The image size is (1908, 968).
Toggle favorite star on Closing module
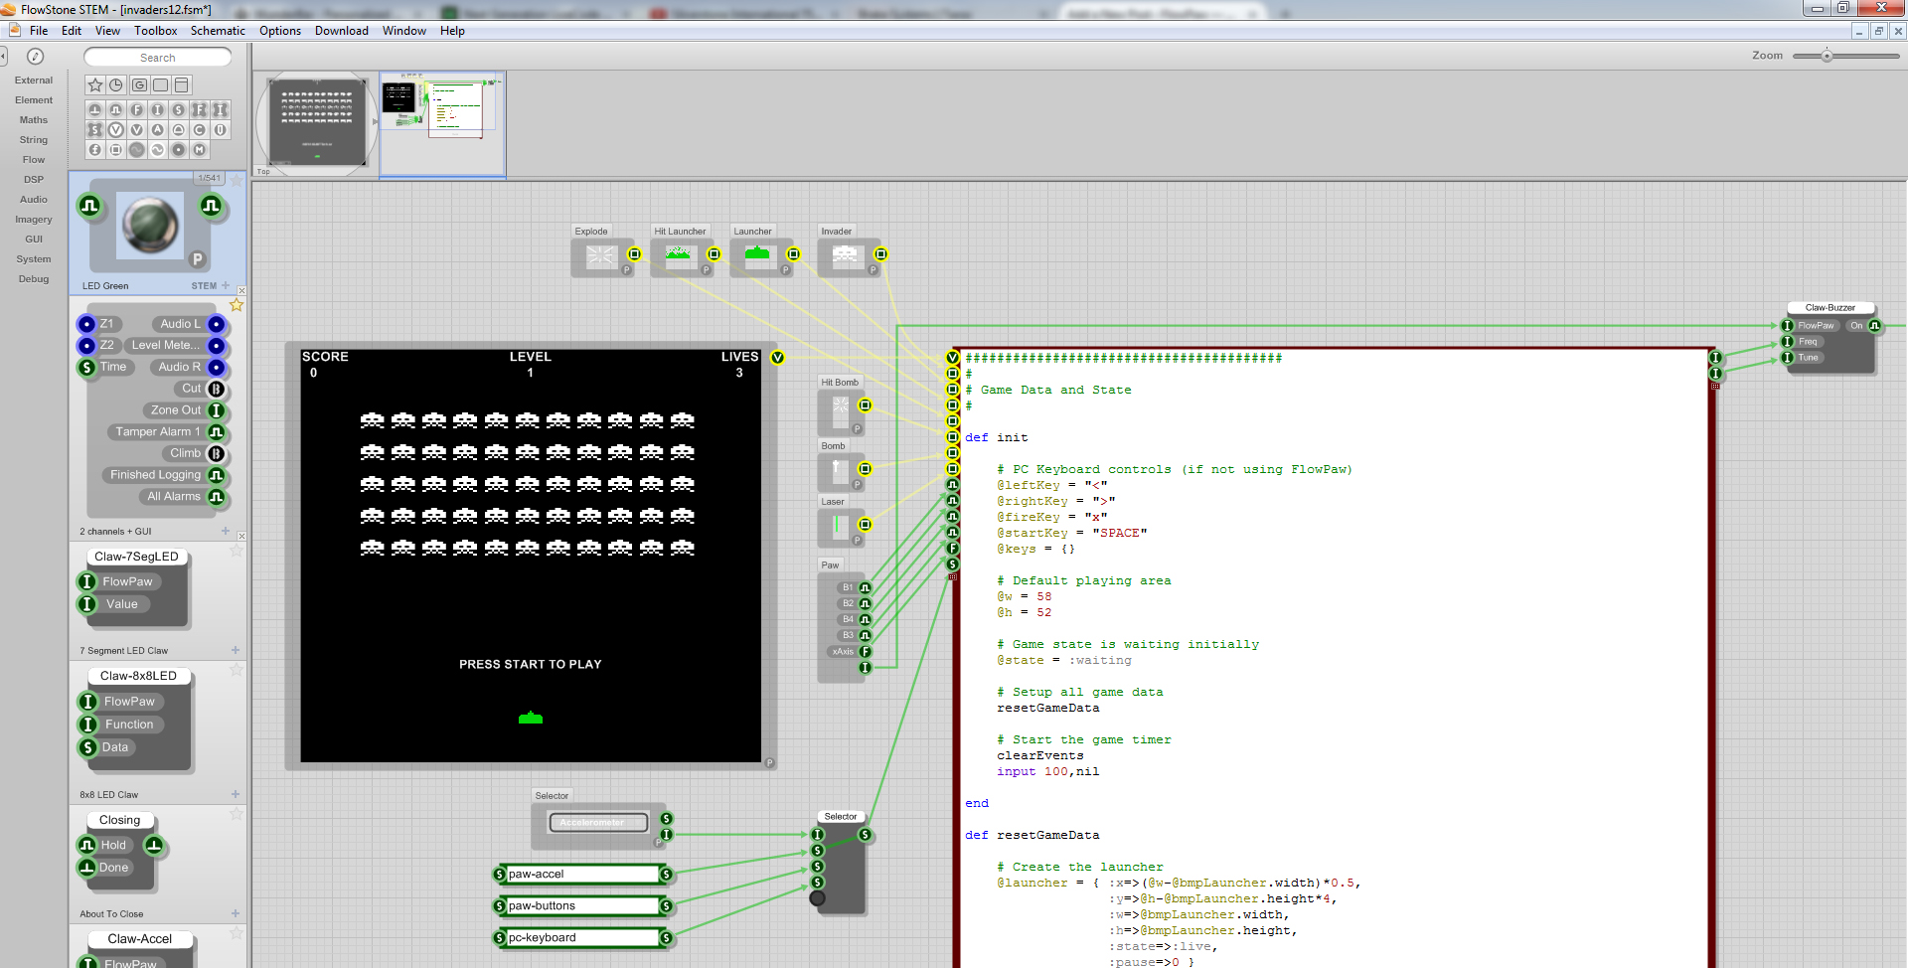[x=237, y=813]
